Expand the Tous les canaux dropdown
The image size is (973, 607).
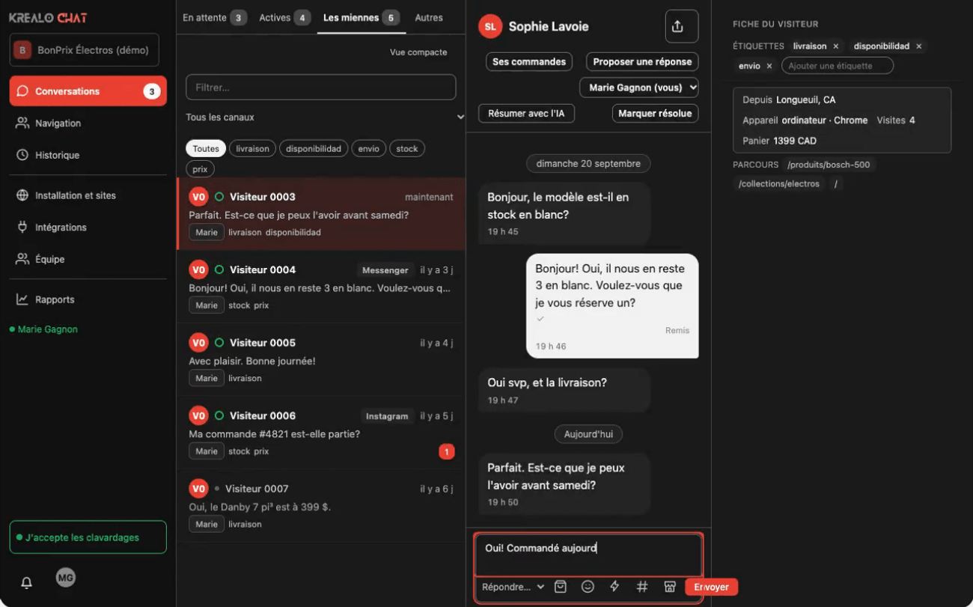(326, 118)
